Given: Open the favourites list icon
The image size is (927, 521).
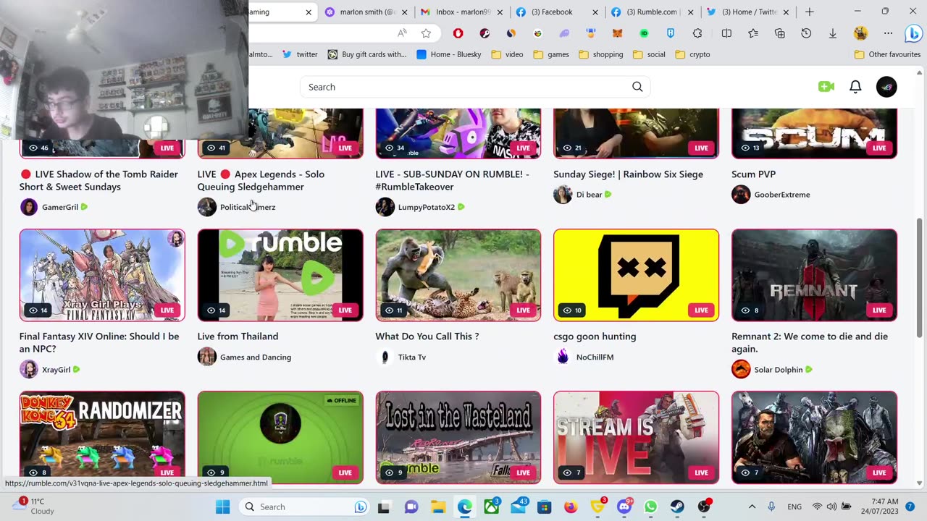Looking at the screenshot, I should click(x=753, y=33).
